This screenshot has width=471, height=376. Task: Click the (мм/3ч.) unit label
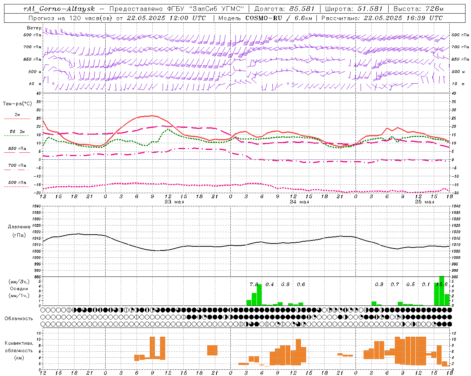[19, 282]
